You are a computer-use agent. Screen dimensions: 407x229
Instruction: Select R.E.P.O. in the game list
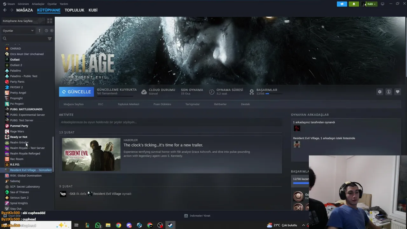click(15, 164)
